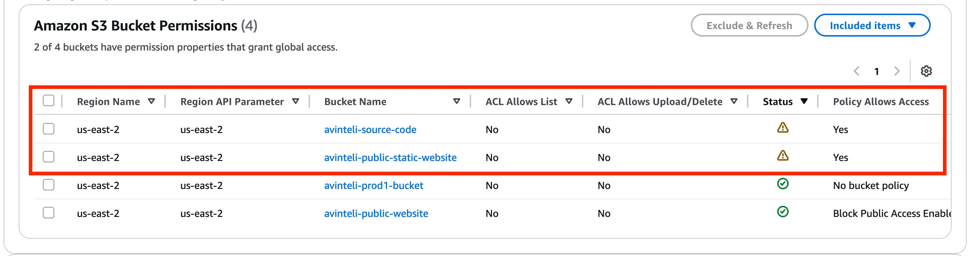Select checkbox for avinteli-prod1-bucket row
Viewport: 971px width, 256px height.
[49, 185]
